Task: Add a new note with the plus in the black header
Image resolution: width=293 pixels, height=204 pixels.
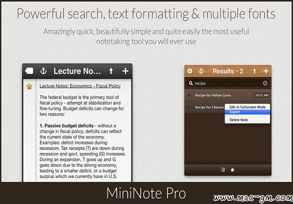Action: coord(125,71)
